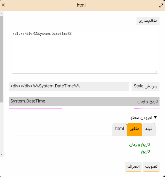The height and width of the screenshot is (177, 165).
Task: Click the textarea resize handle corner
Action: [157, 72]
